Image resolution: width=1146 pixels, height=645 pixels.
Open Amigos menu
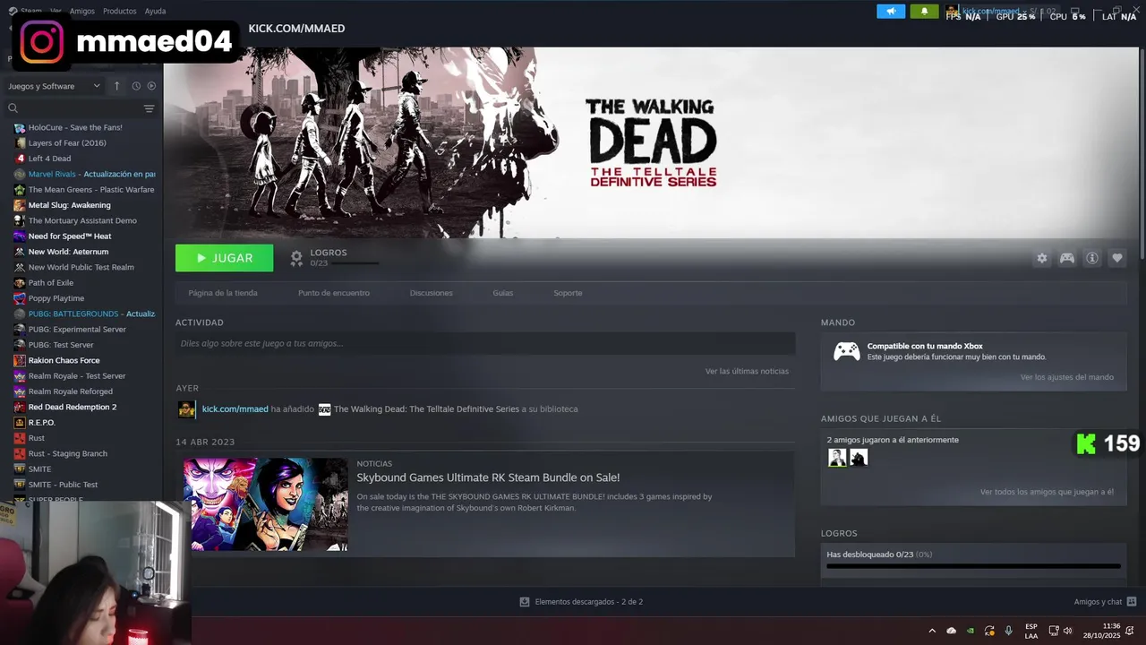tap(81, 11)
